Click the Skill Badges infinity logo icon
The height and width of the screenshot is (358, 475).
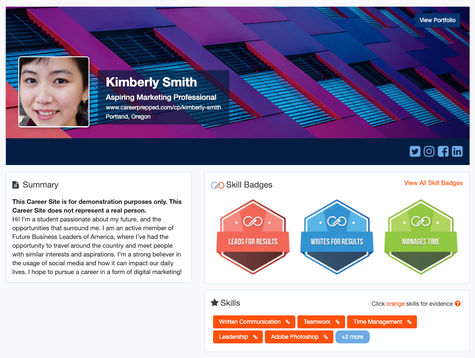[217, 185]
